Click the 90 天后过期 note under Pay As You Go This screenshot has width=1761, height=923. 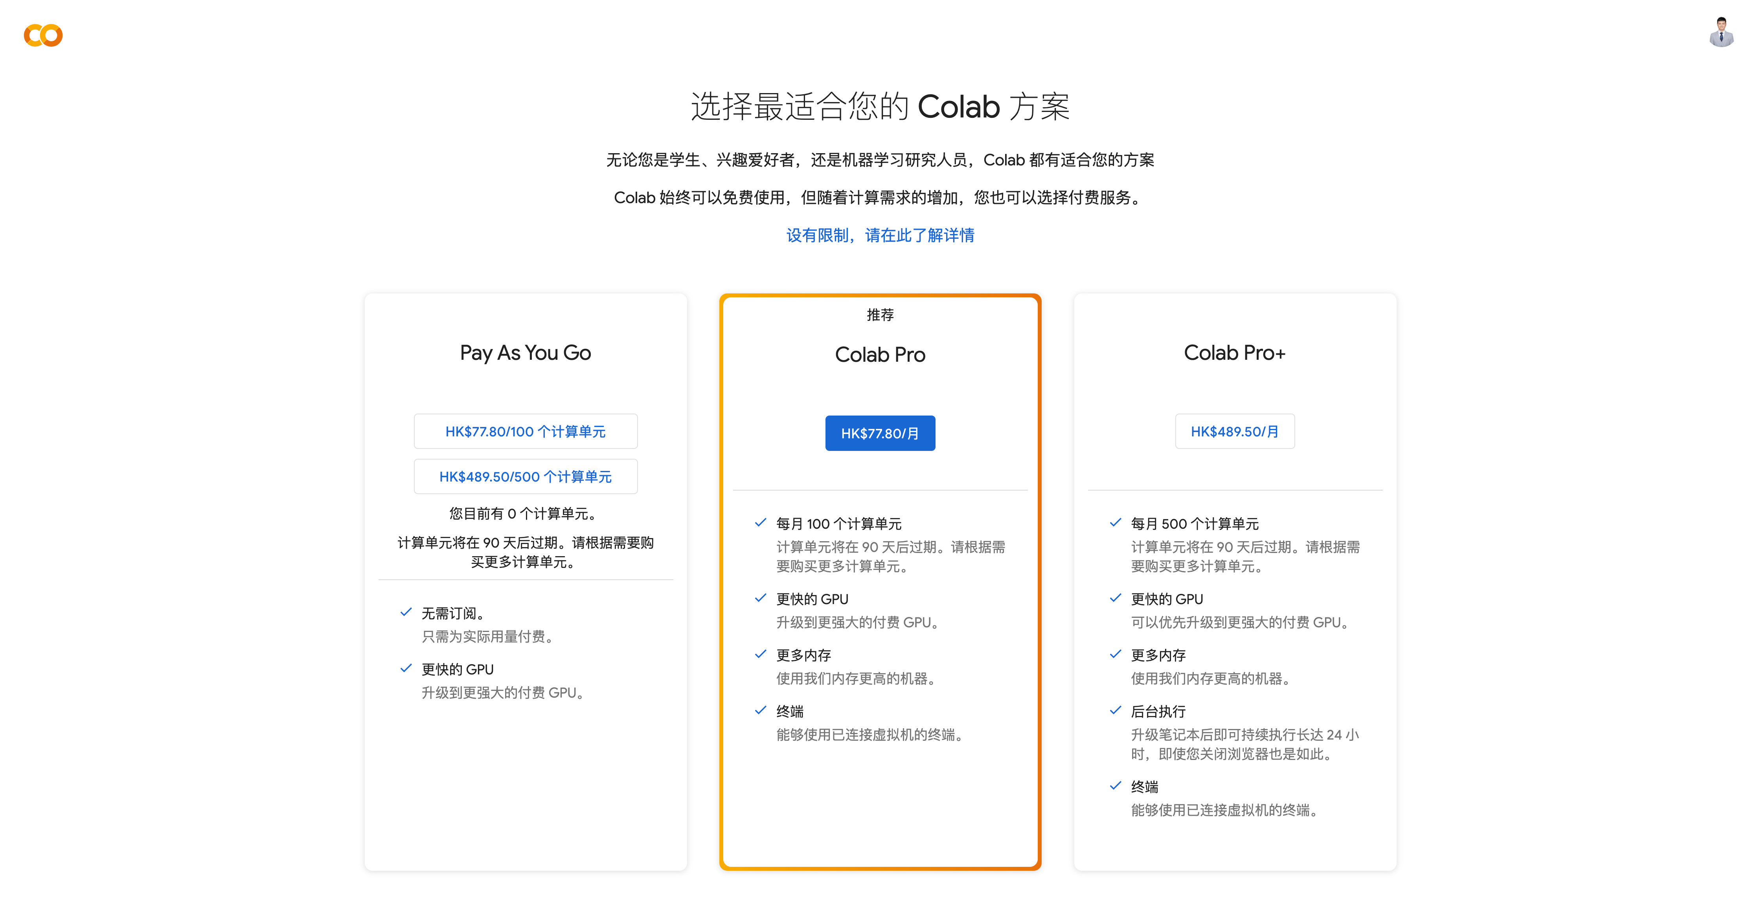[525, 552]
